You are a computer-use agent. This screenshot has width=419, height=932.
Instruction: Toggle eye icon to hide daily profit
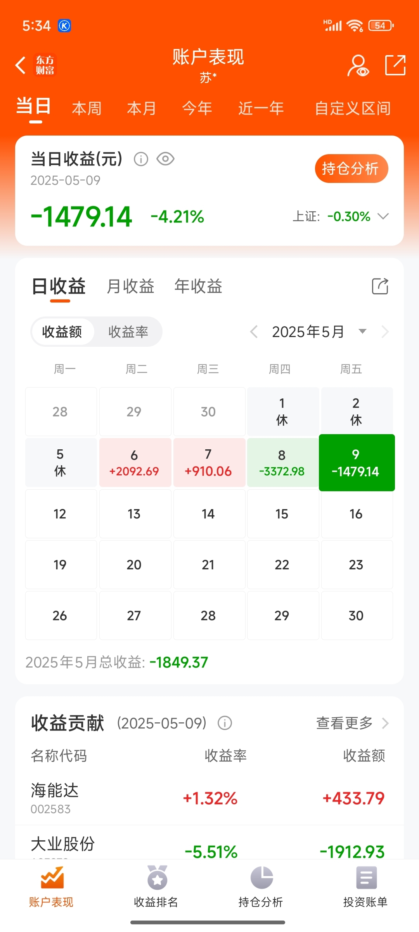[x=165, y=159]
